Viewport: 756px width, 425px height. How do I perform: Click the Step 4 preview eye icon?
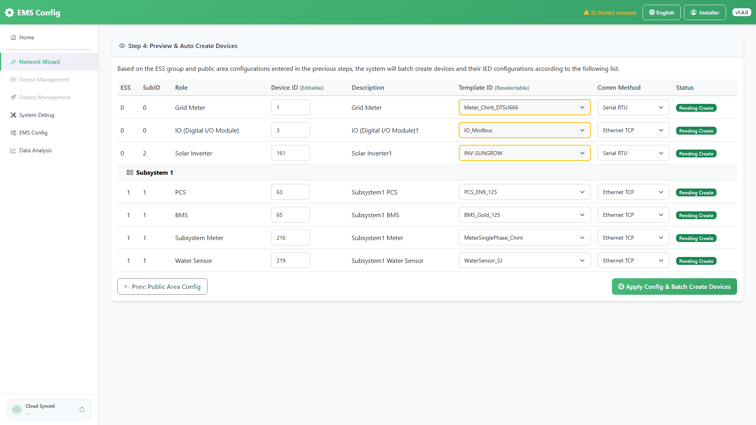(122, 46)
